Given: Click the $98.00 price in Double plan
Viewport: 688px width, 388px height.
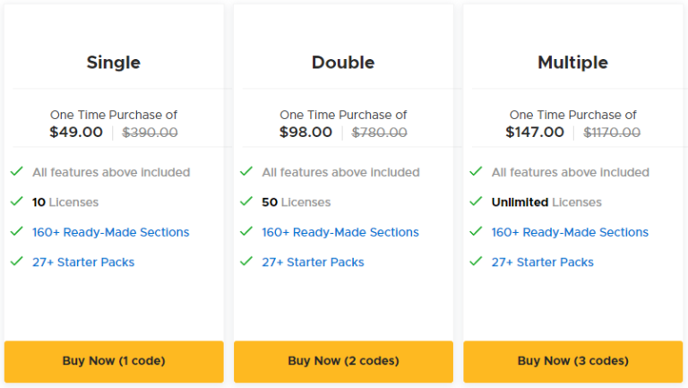Looking at the screenshot, I should click(x=305, y=133).
